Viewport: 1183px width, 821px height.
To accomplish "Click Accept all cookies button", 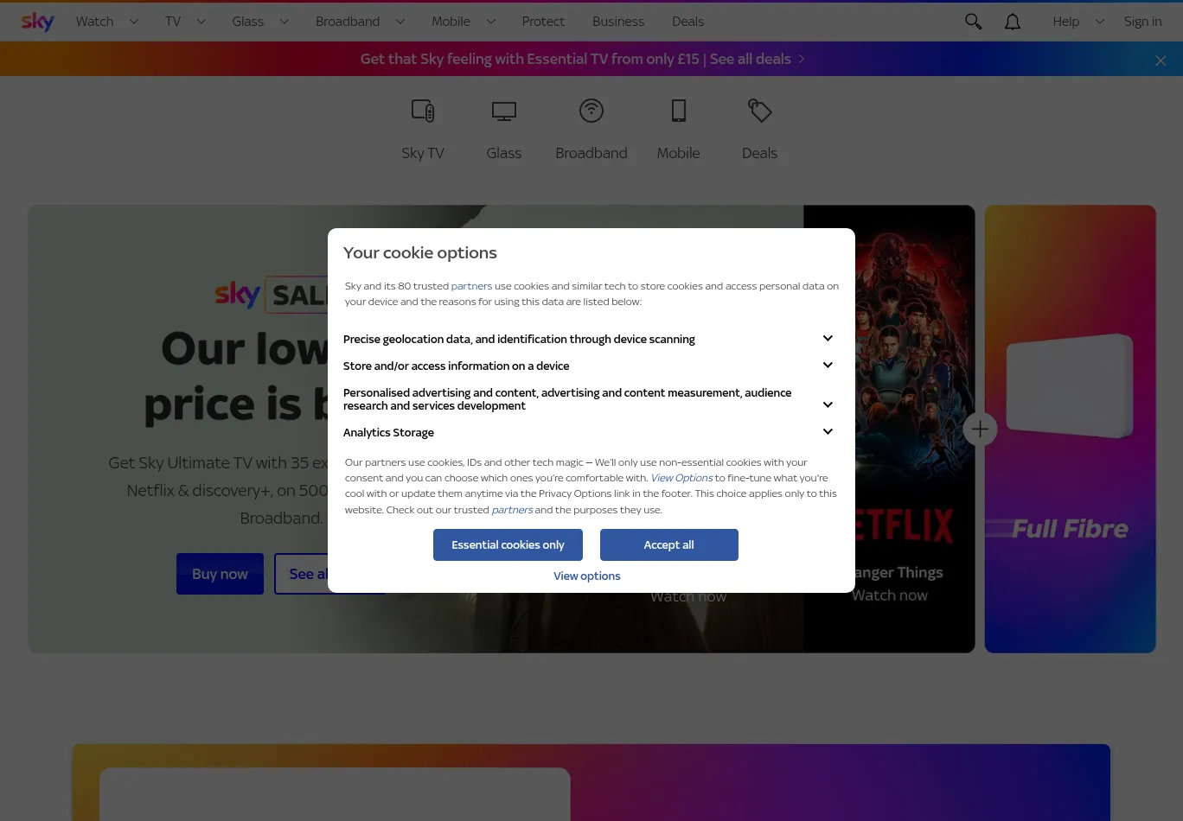I will tap(668, 545).
